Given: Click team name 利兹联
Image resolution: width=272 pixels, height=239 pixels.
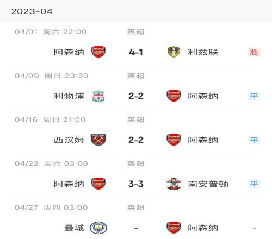Looking at the screenshot, I should [203, 52].
